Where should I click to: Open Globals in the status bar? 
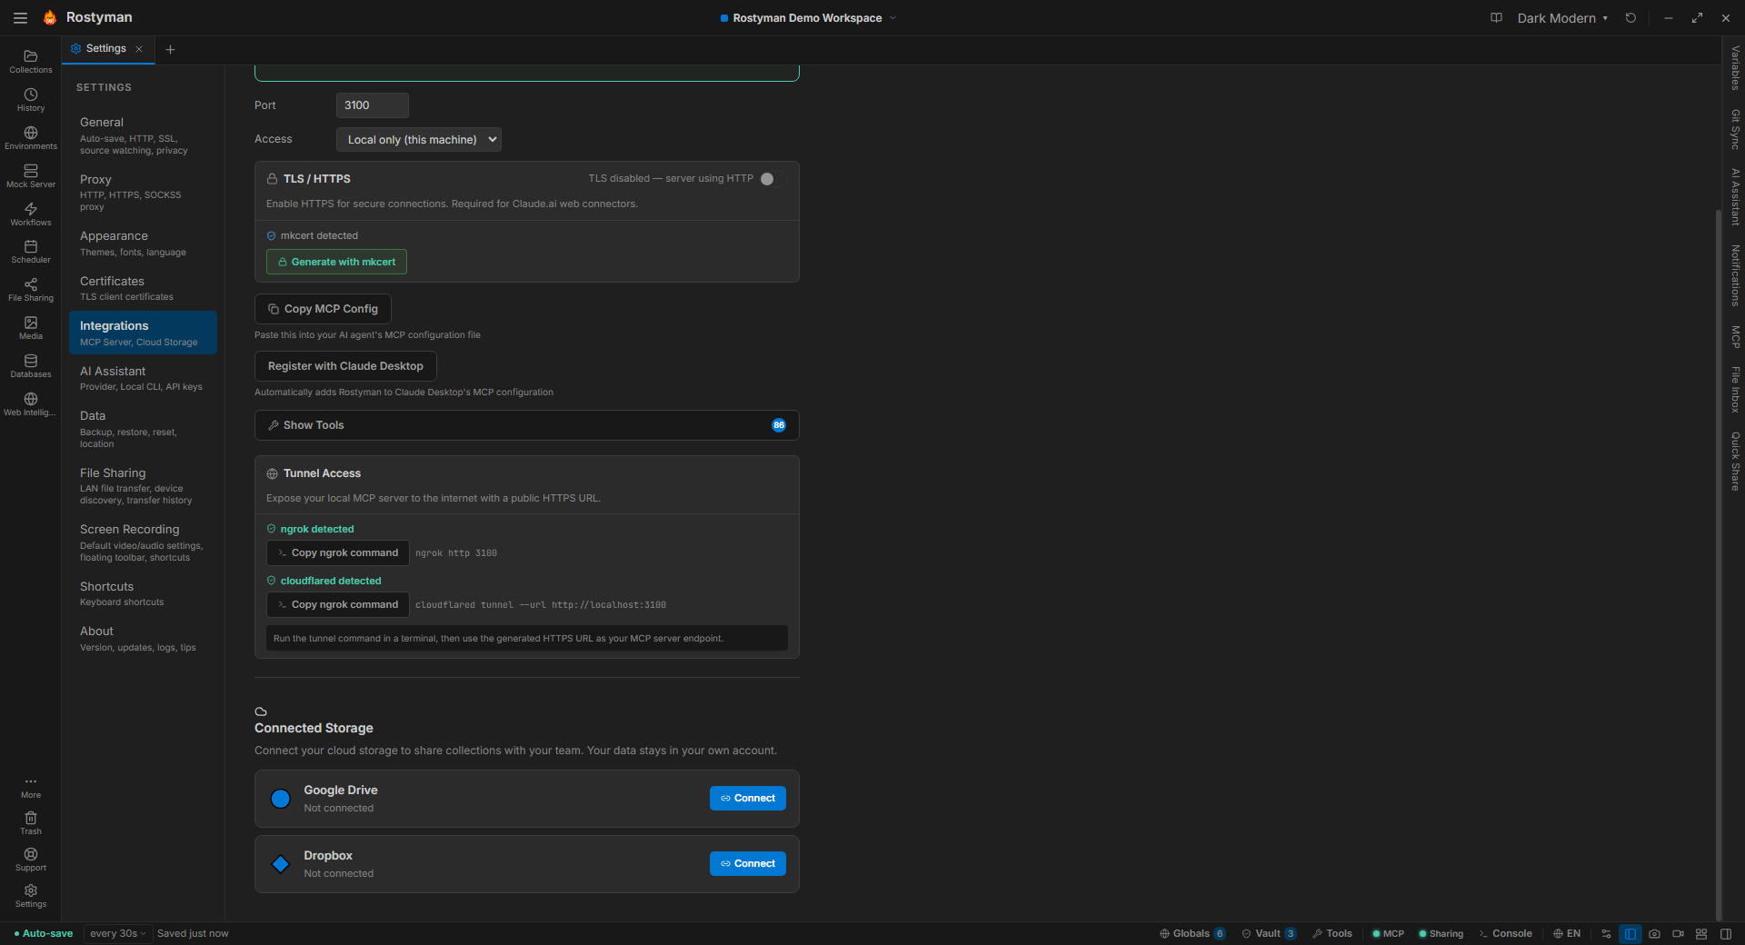tap(1193, 933)
